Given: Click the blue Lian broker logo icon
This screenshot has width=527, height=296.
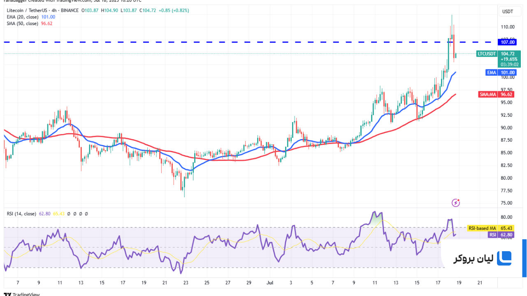Looking at the screenshot, I should pyautogui.click(x=504, y=258).
